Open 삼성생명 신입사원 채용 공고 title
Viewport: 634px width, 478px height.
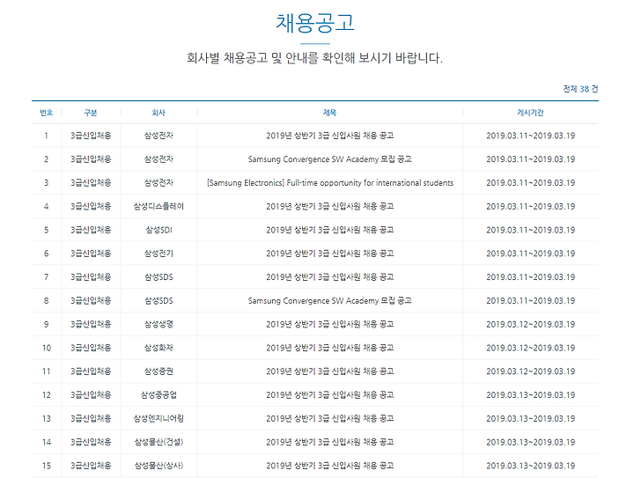(329, 324)
